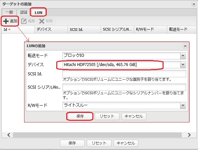Image resolution: width=198 pixels, height=150 pixels.
Task: Toggle sort order on the Id column header
Action: 18,30
